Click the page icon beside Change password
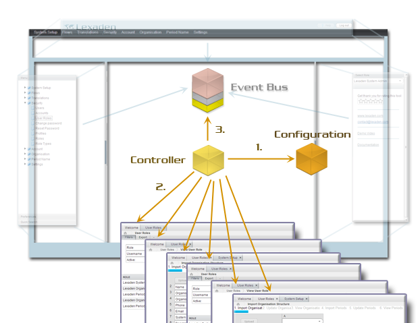Image resolution: width=420 pixels, height=323 pixels. point(33,123)
